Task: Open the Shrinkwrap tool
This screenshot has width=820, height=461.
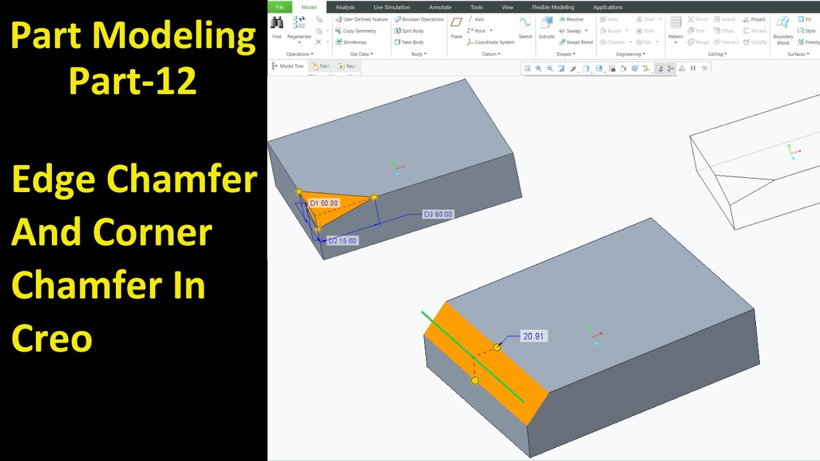Action: coord(351,42)
